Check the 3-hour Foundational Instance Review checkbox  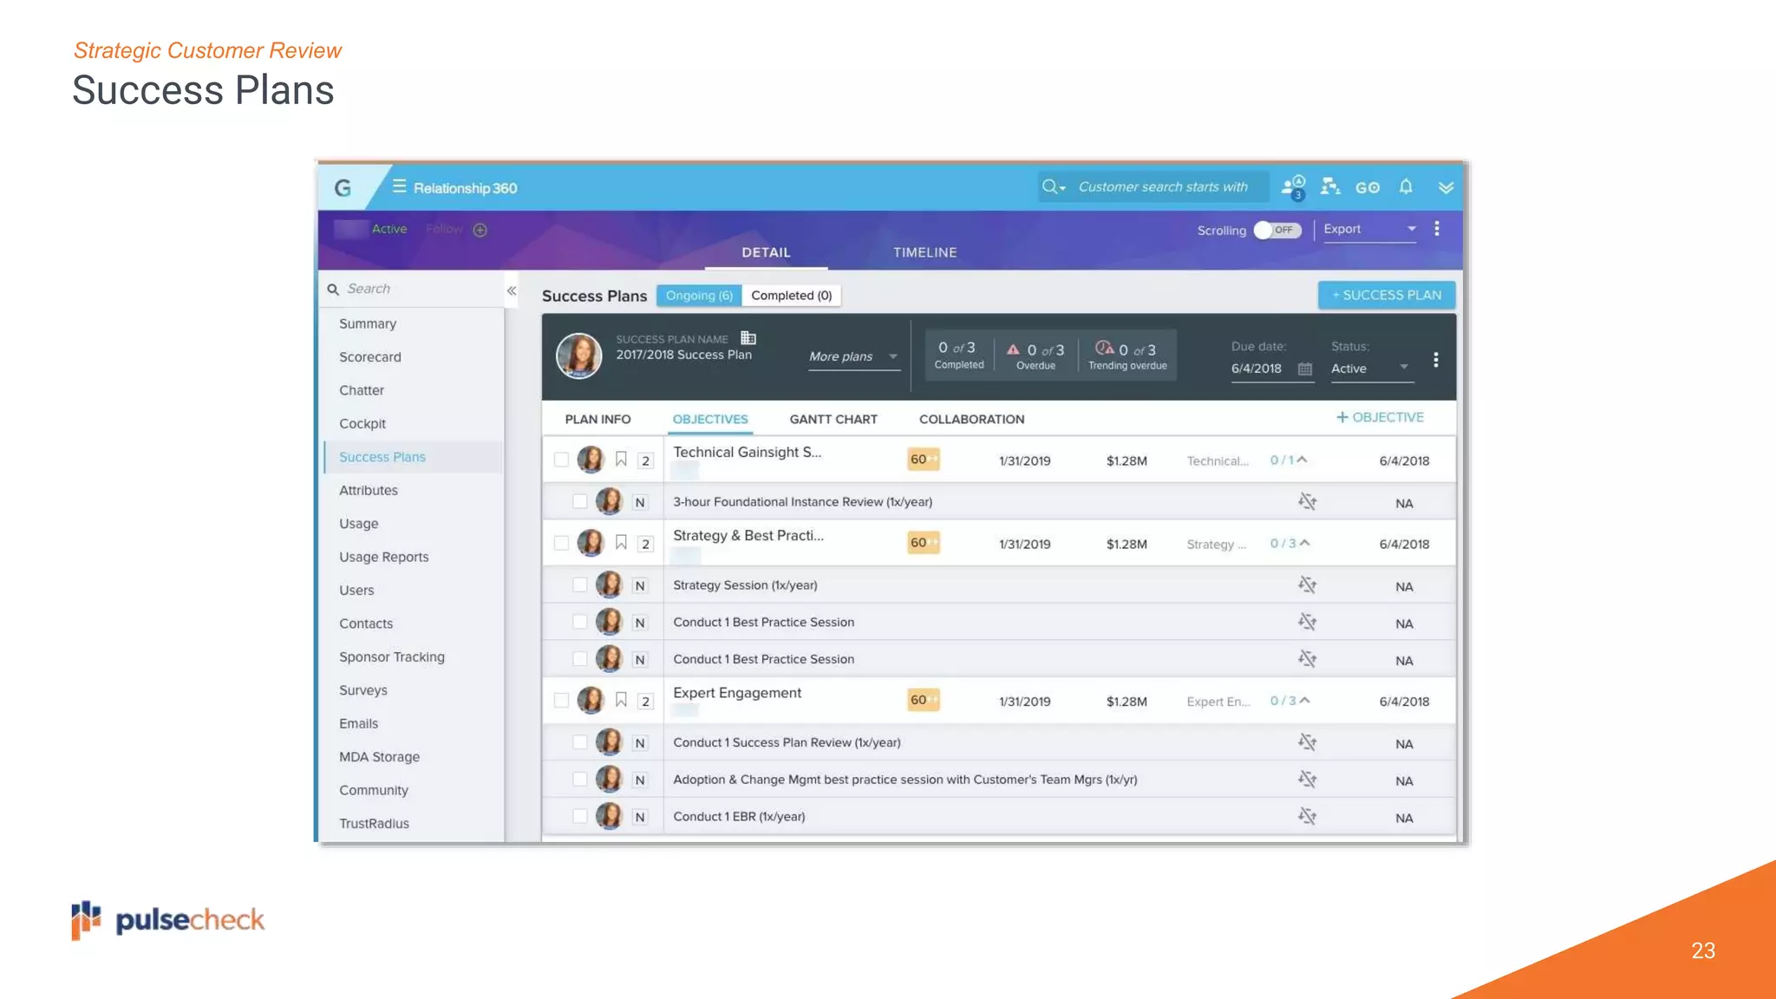[x=580, y=501]
